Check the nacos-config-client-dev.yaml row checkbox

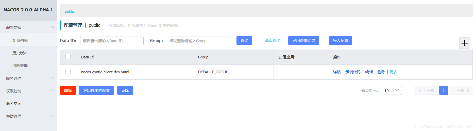tap(68, 72)
